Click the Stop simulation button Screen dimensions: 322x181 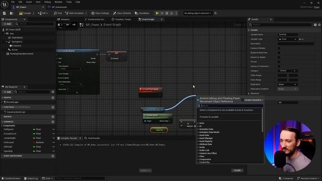coord(167,13)
